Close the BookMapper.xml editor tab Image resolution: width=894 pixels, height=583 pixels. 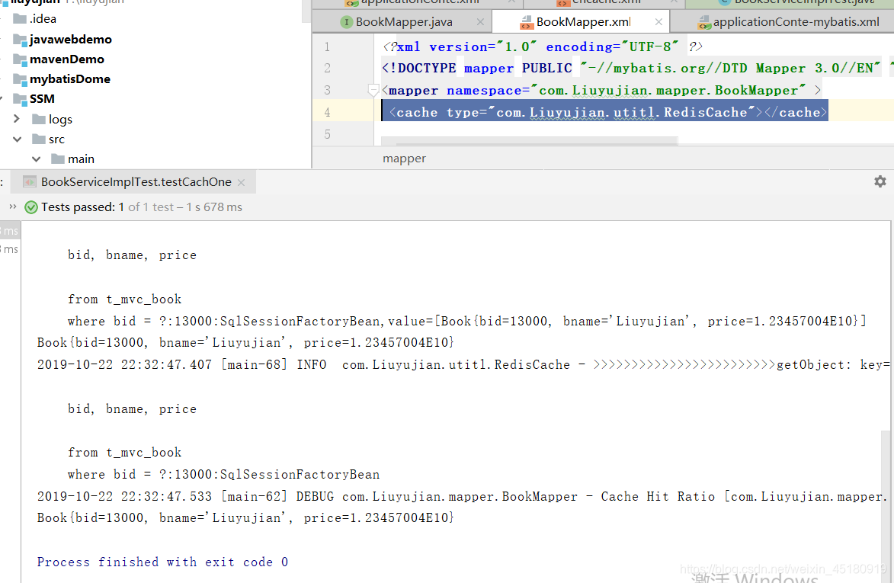tap(658, 22)
